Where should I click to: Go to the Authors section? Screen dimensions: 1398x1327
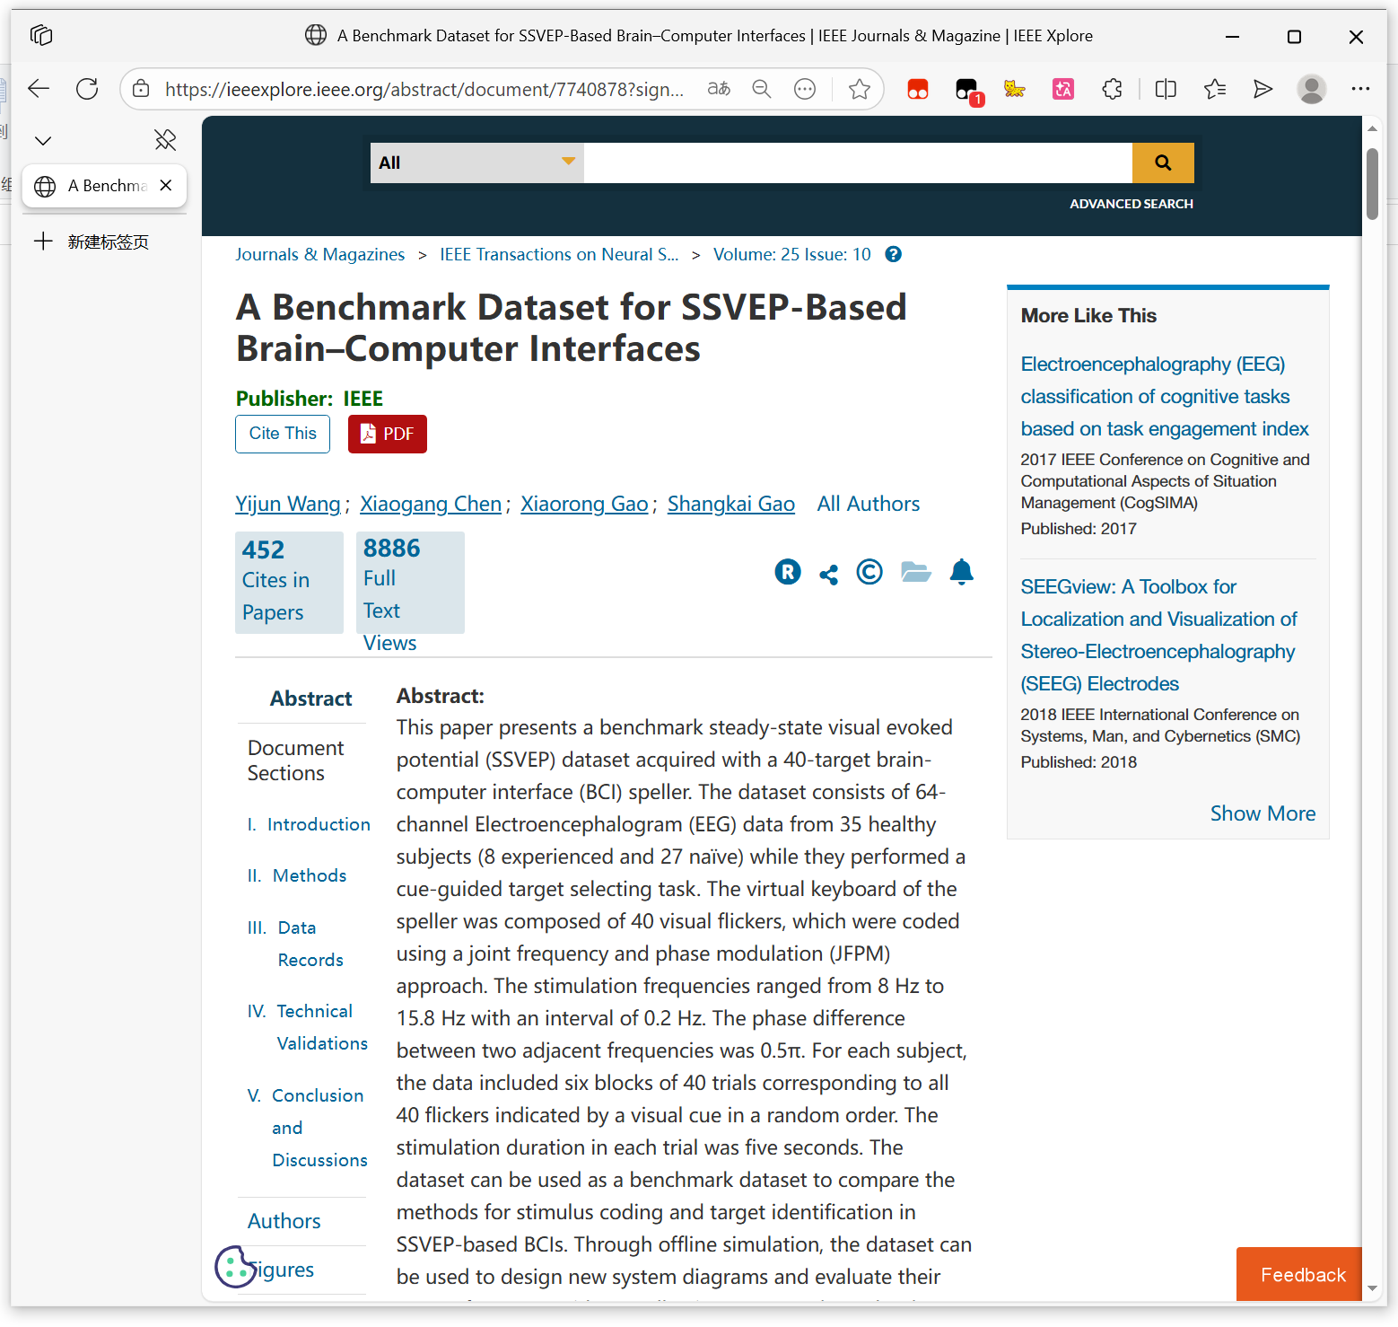point(284,1221)
